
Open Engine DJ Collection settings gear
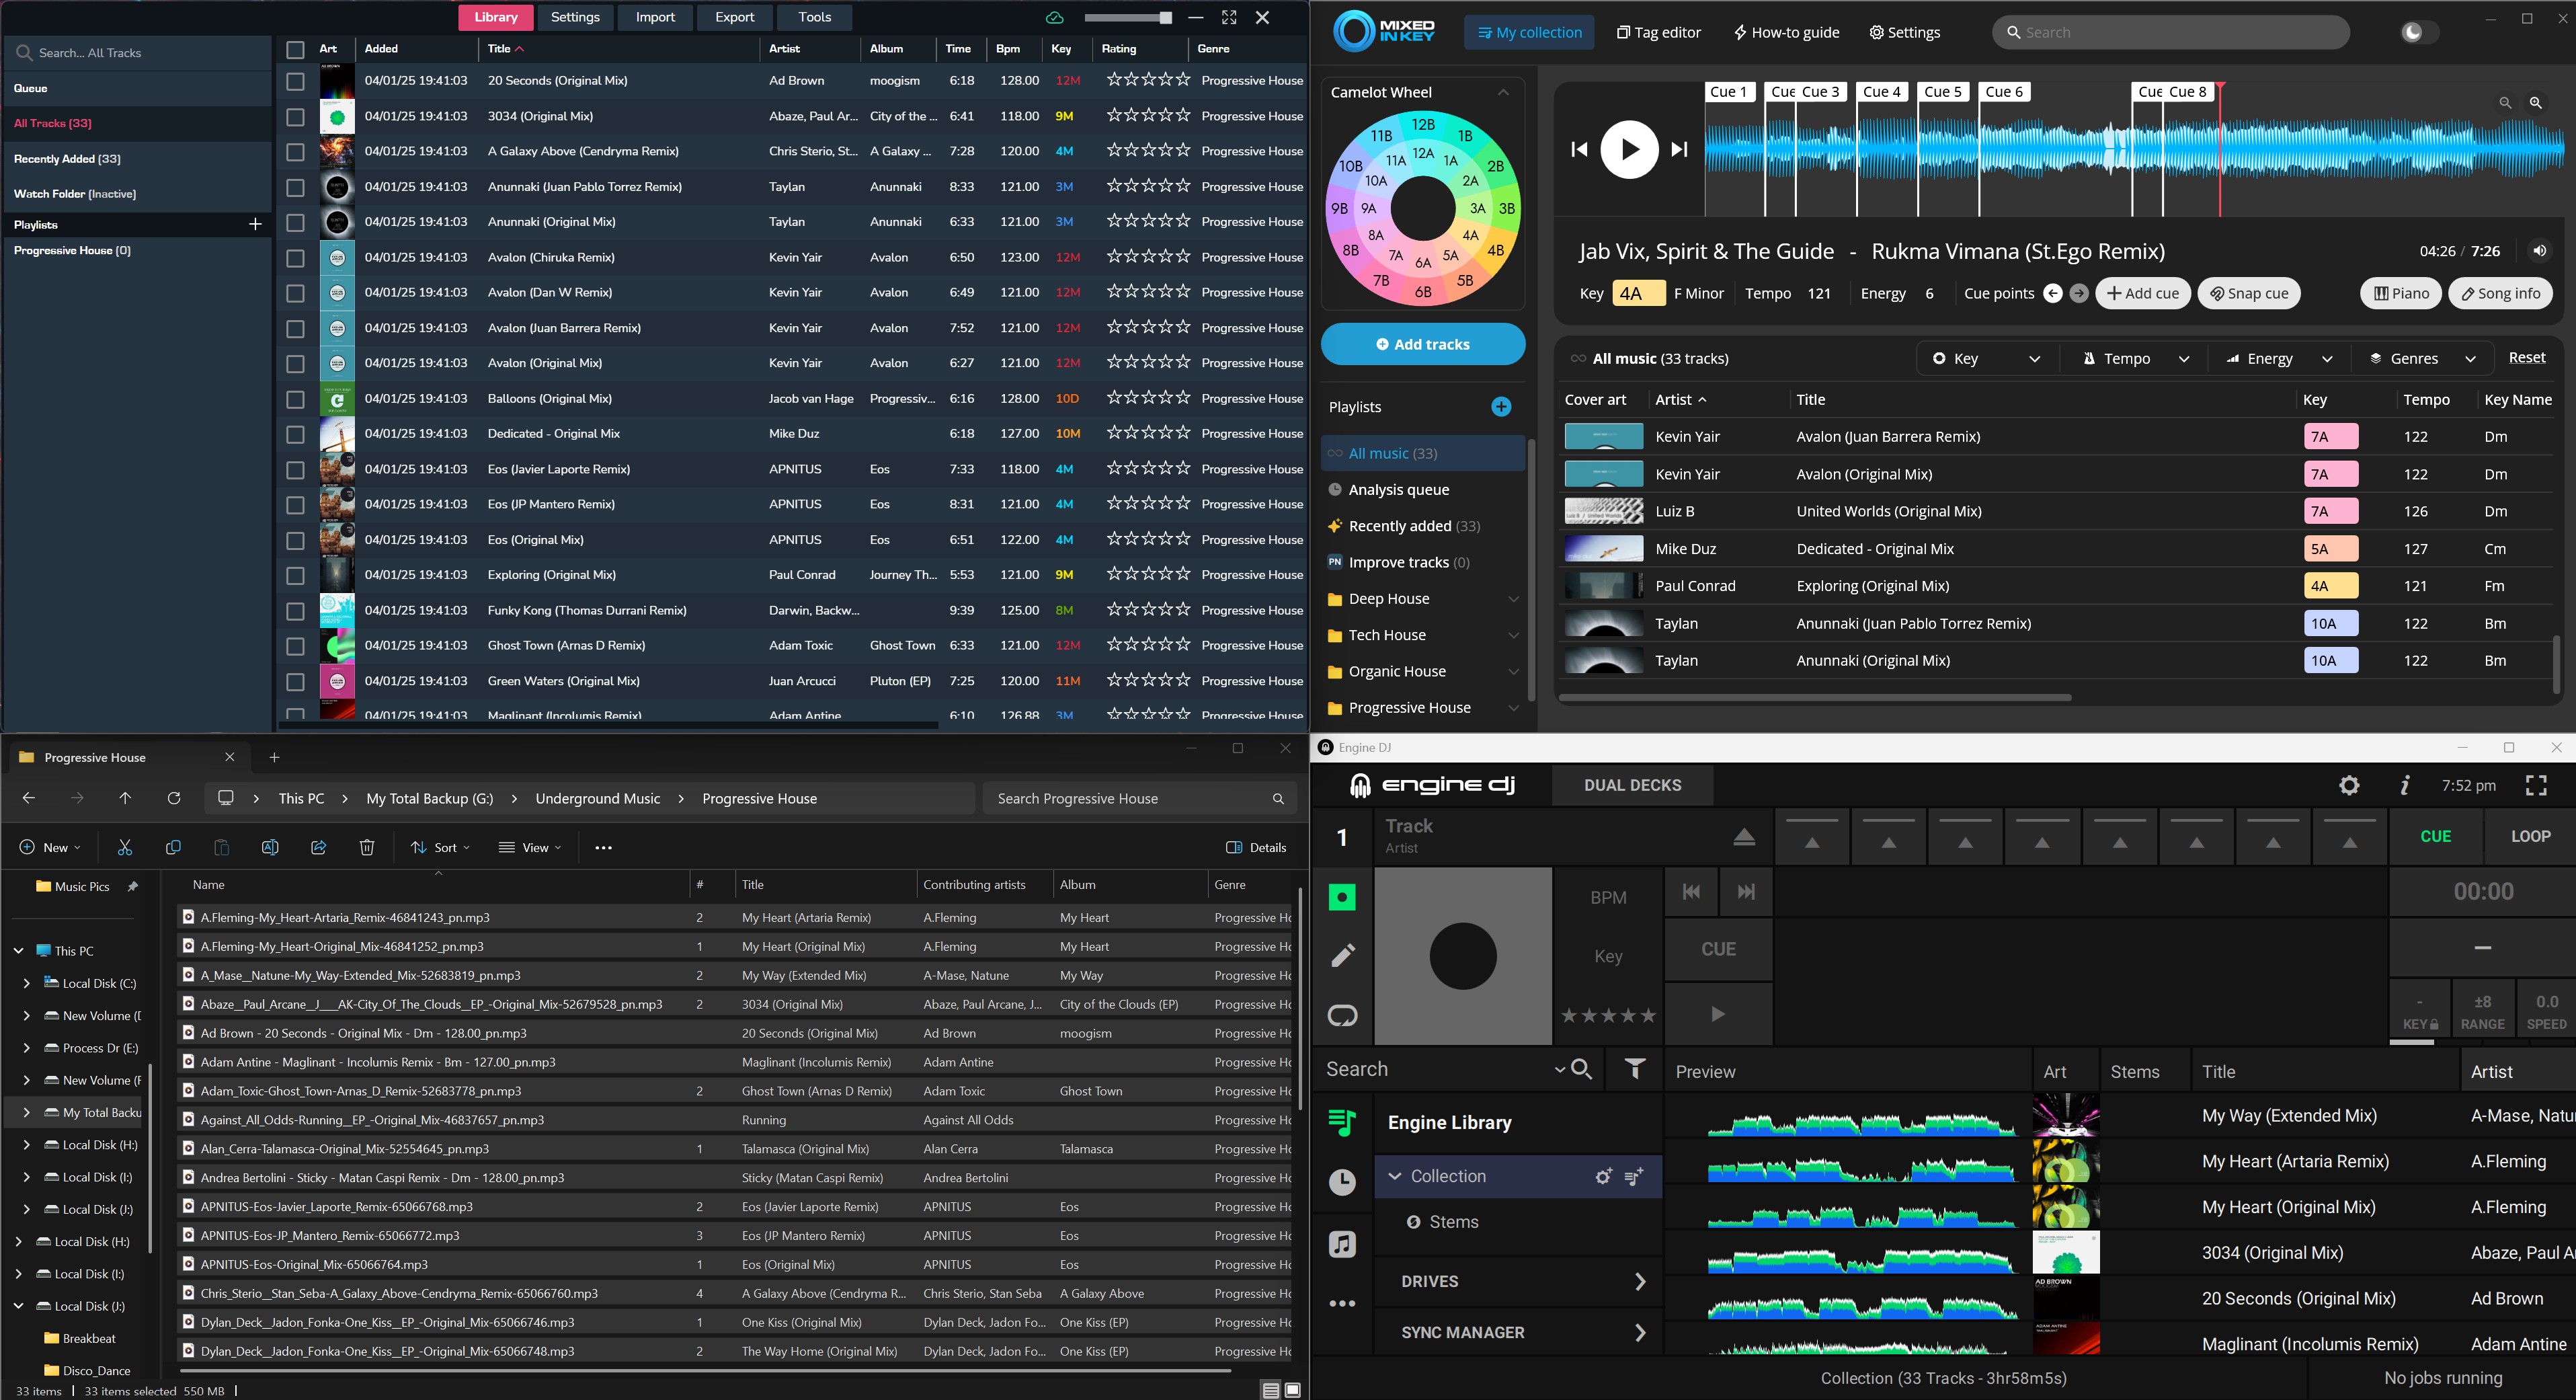coord(1603,1177)
